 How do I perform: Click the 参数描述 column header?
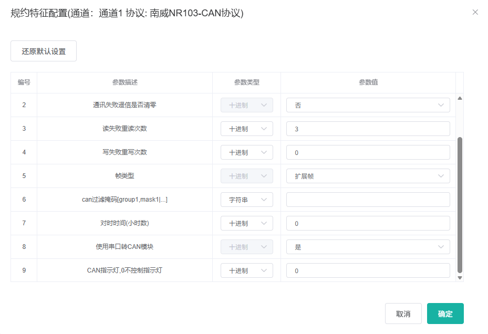click(124, 82)
